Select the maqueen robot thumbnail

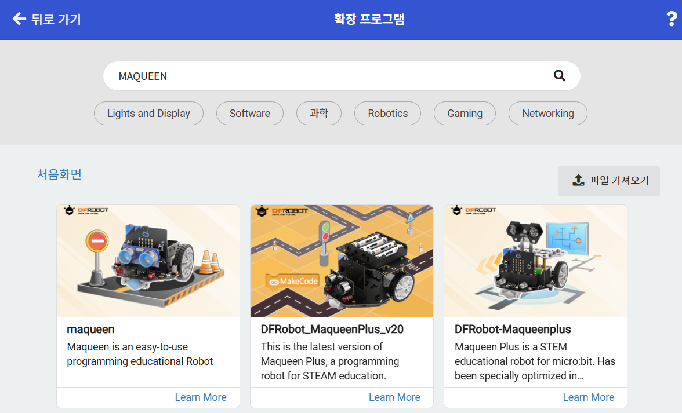[148, 261]
